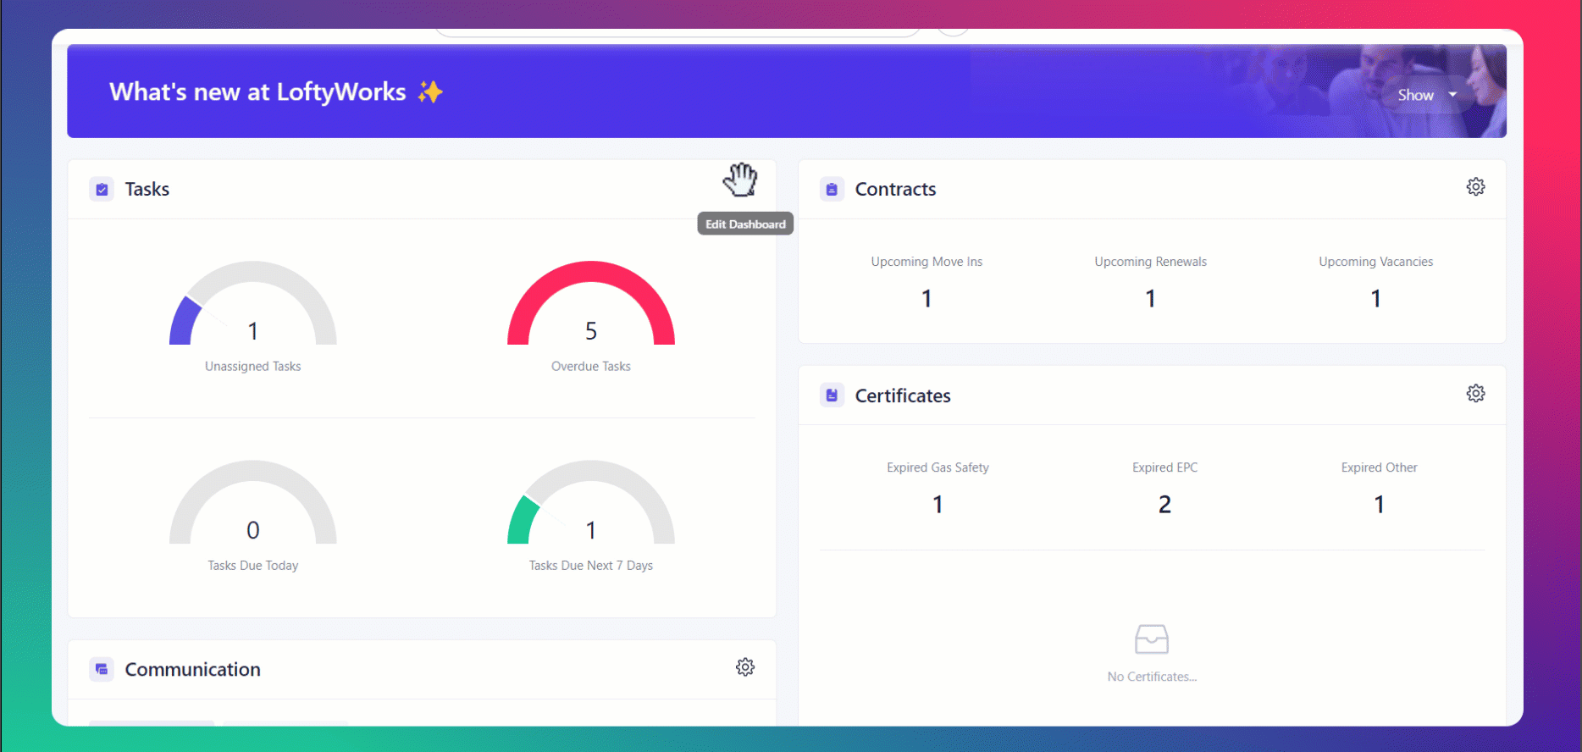Open Upcoming Renewals count
This screenshot has height=752, width=1582.
point(1150,298)
